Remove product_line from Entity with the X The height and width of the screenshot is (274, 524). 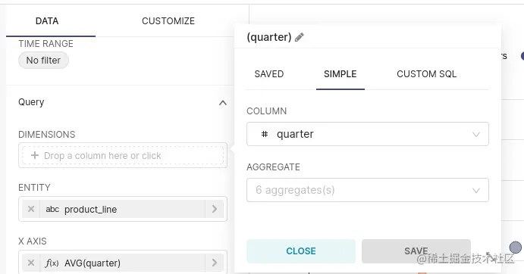pos(31,209)
